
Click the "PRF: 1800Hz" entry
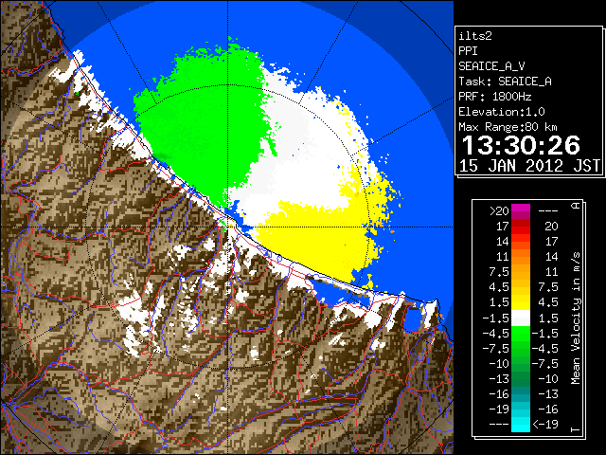(495, 97)
